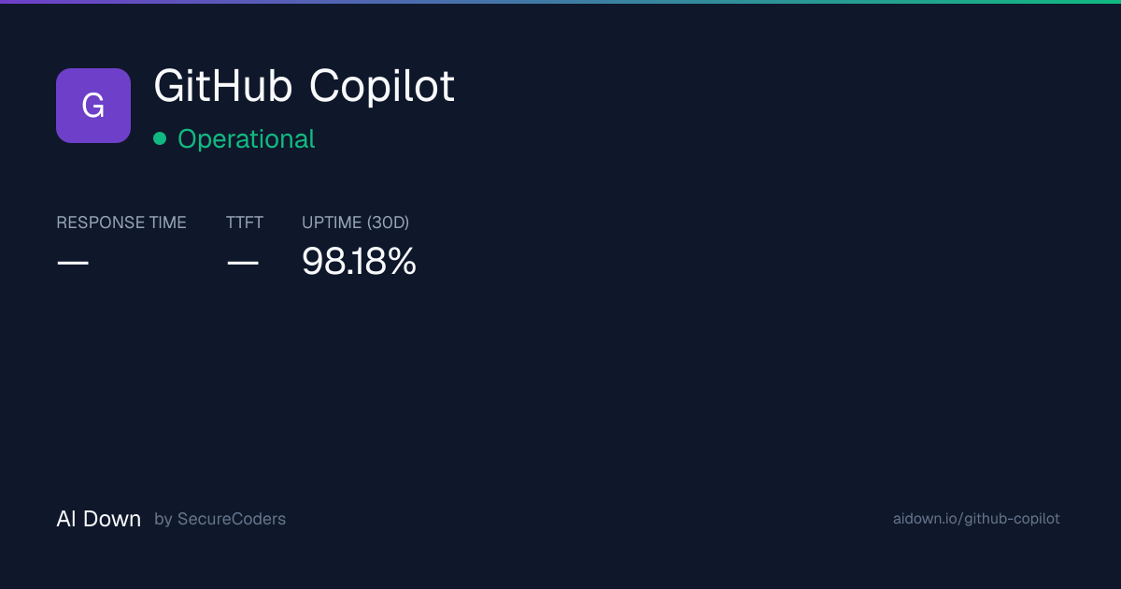Click the letter G inside the purple logo

pyautogui.click(x=93, y=106)
